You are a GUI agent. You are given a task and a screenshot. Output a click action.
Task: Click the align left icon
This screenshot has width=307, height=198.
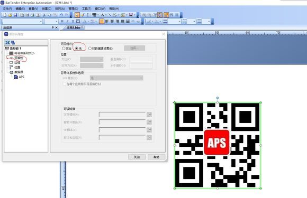[x=107, y=21]
